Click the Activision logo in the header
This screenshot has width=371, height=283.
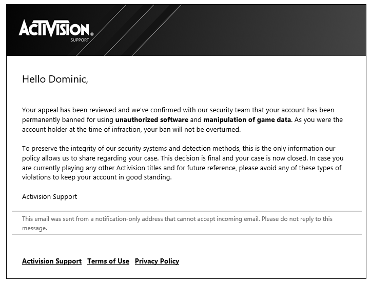(x=54, y=29)
